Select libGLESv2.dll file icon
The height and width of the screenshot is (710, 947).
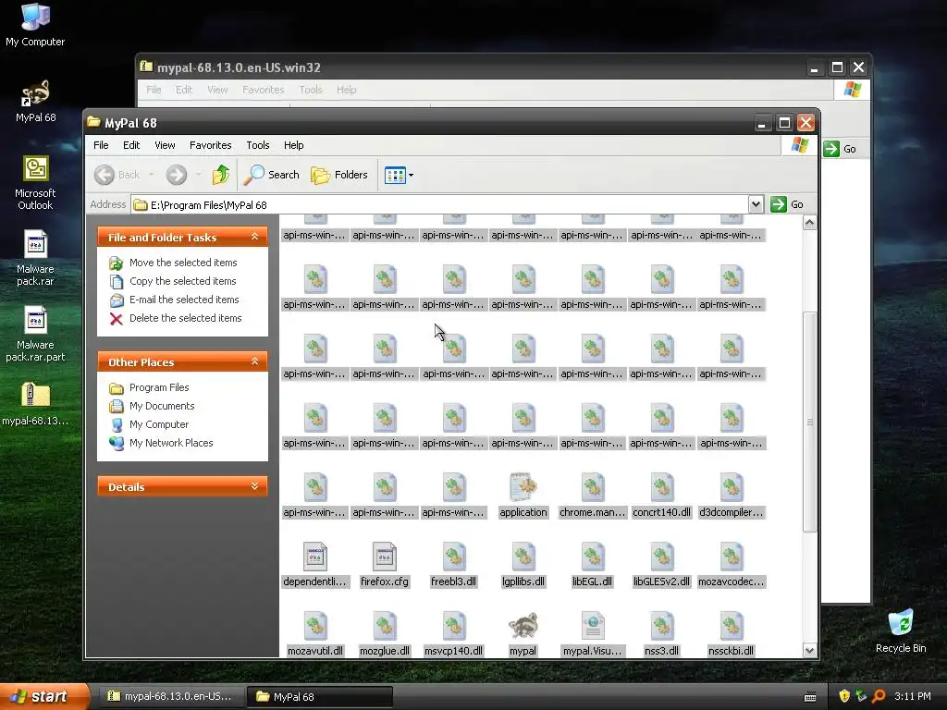coord(662,557)
